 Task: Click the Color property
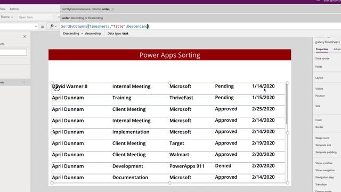(x=319, y=120)
